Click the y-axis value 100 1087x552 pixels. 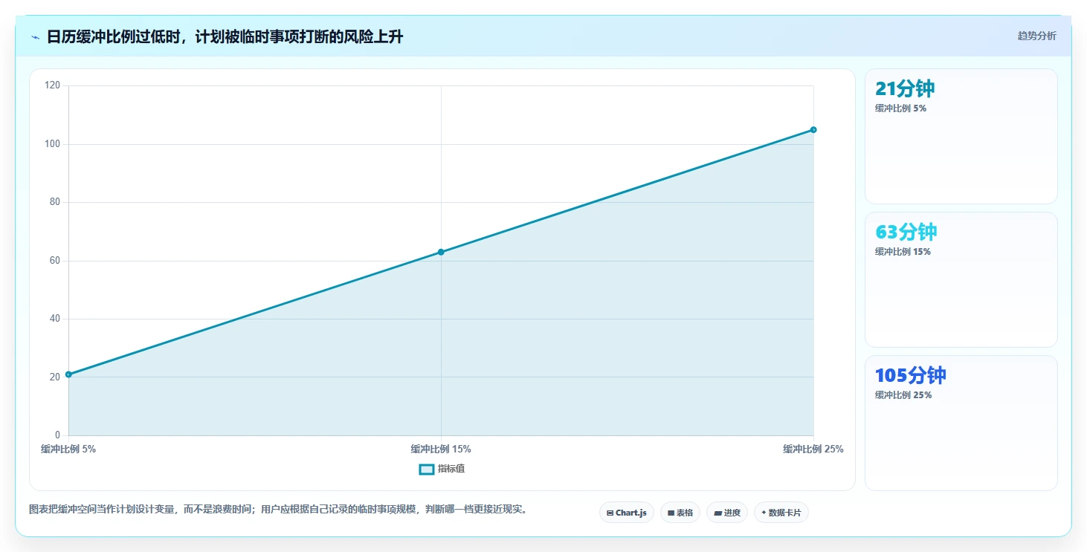click(x=52, y=144)
